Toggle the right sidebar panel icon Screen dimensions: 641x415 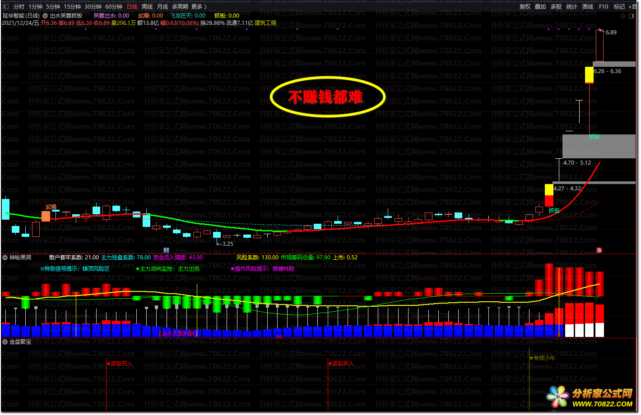[x=632, y=16]
